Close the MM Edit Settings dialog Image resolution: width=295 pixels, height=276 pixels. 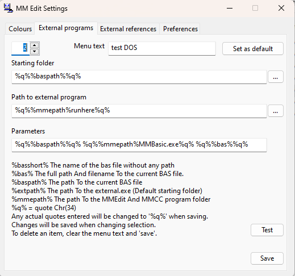[x=281, y=9]
